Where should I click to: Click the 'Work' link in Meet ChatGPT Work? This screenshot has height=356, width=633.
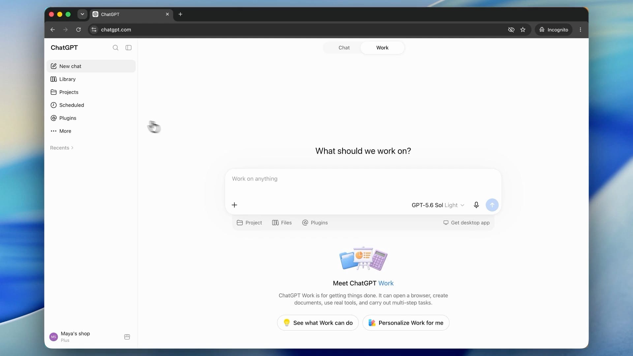[x=386, y=283]
